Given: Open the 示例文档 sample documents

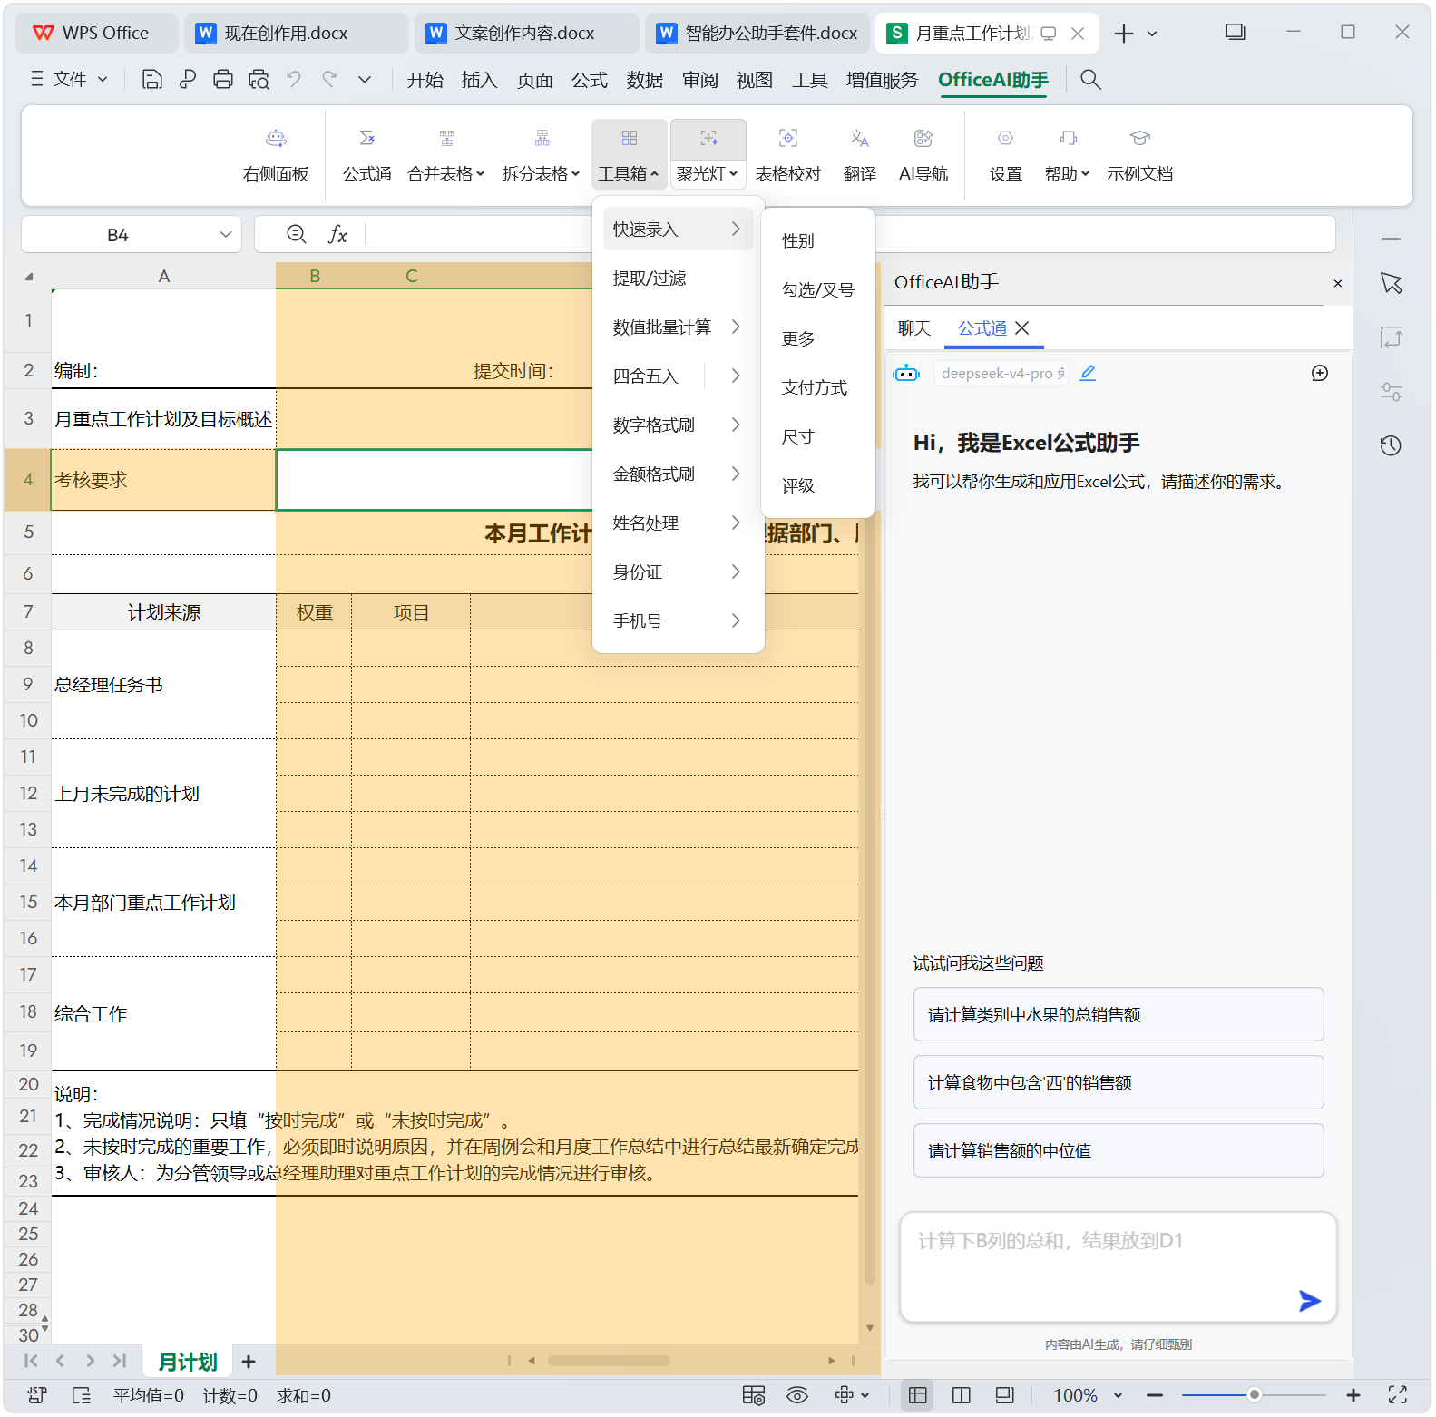Looking at the screenshot, I should coord(1140,156).
